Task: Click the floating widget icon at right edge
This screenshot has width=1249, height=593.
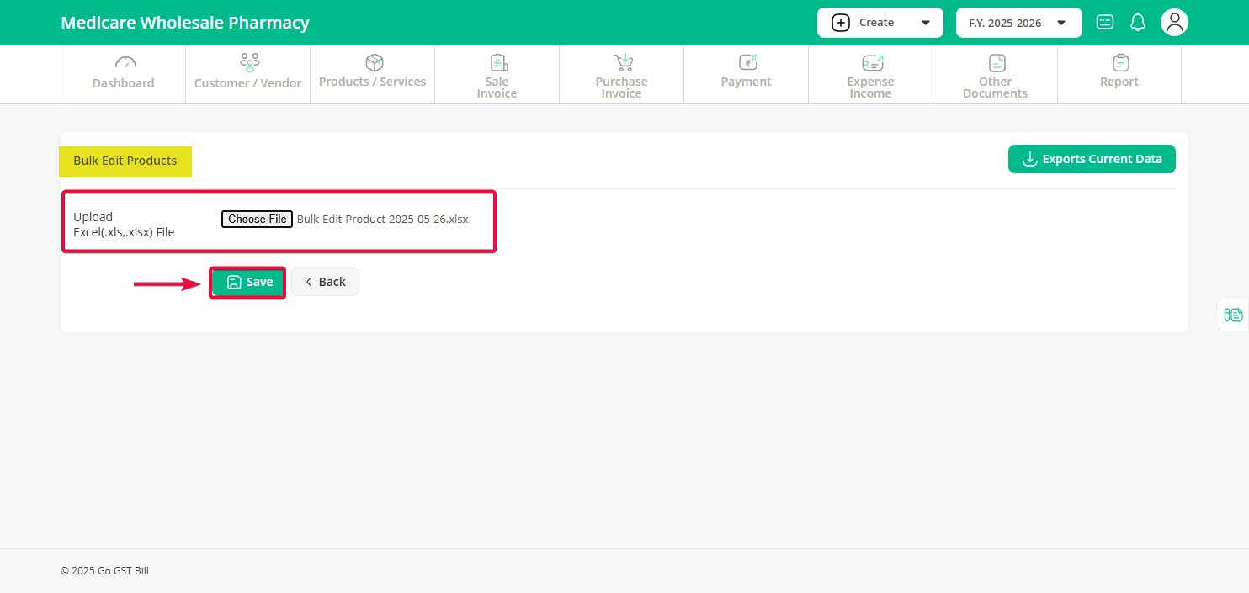Action: [1233, 315]
